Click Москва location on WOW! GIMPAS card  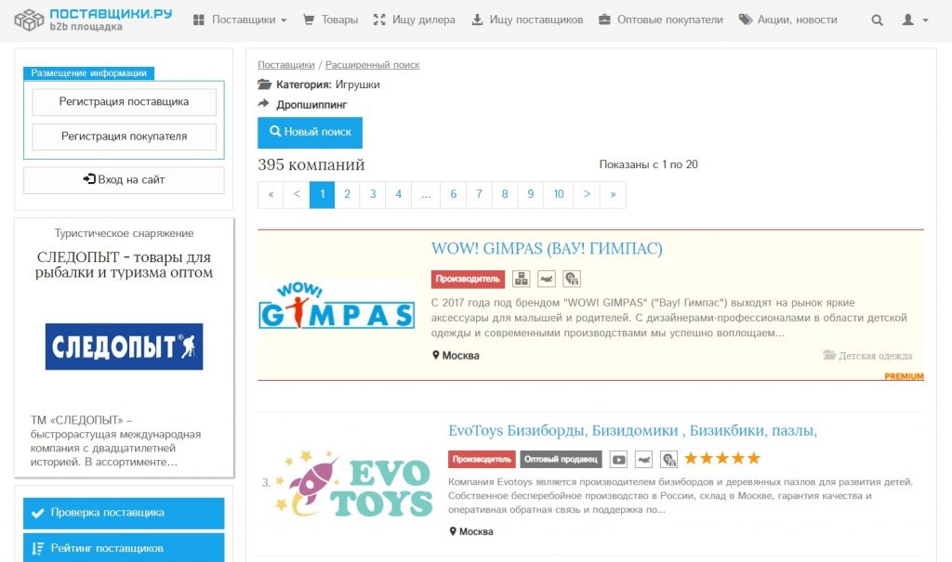[x=456, y=356]
